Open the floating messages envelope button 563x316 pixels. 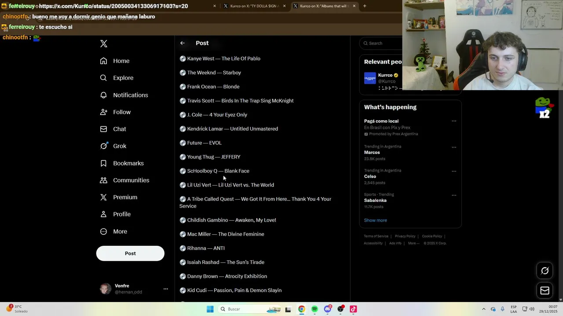(545, 291)
